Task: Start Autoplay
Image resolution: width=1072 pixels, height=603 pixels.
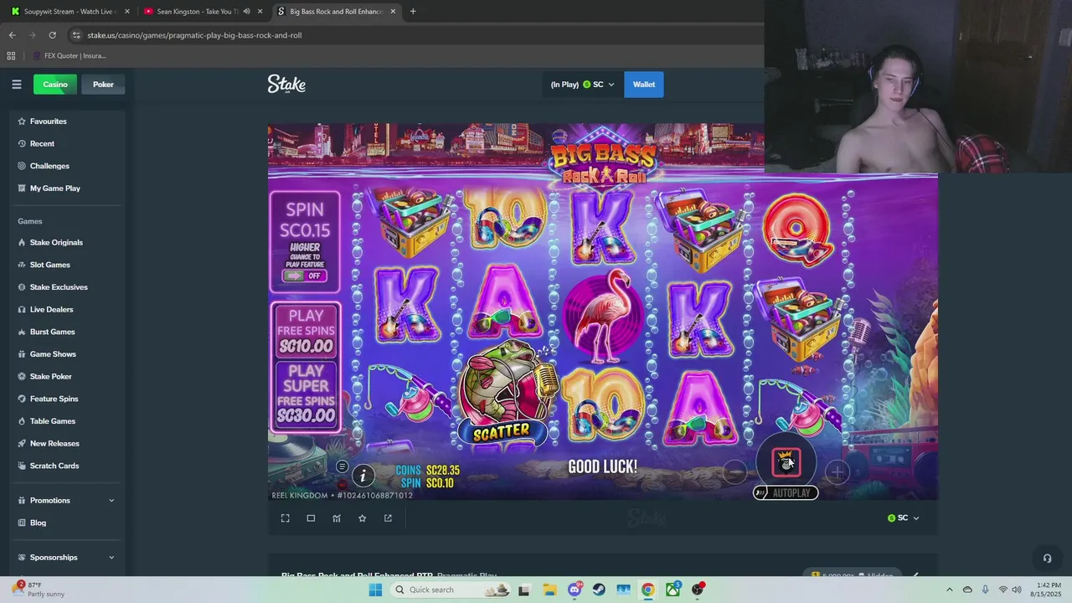Action: point(786,492)
